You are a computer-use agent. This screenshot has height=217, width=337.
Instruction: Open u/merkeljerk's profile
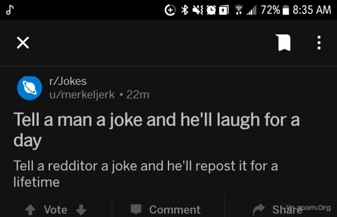[82, 94]
